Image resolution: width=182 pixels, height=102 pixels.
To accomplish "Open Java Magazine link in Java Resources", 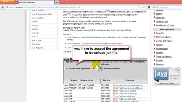I will coord(162,49).
